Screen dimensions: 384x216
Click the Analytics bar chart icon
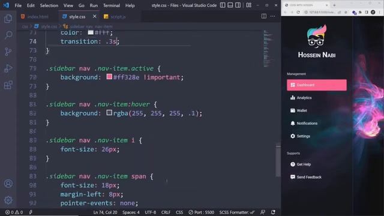click(x=293, y=98)
